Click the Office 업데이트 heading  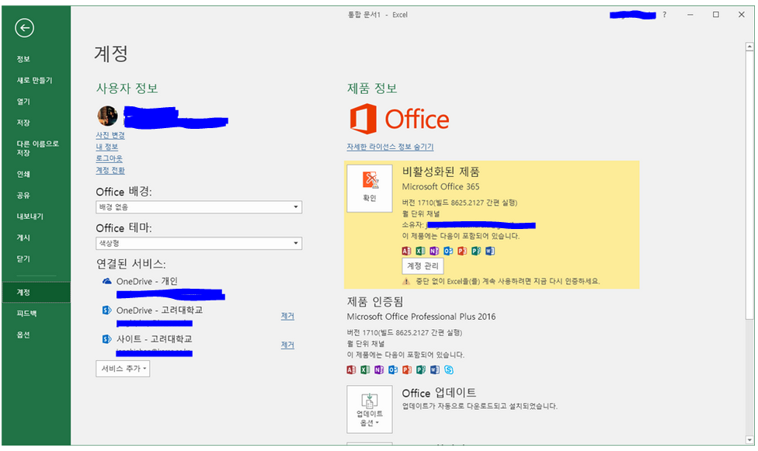(x=439, y=393)
